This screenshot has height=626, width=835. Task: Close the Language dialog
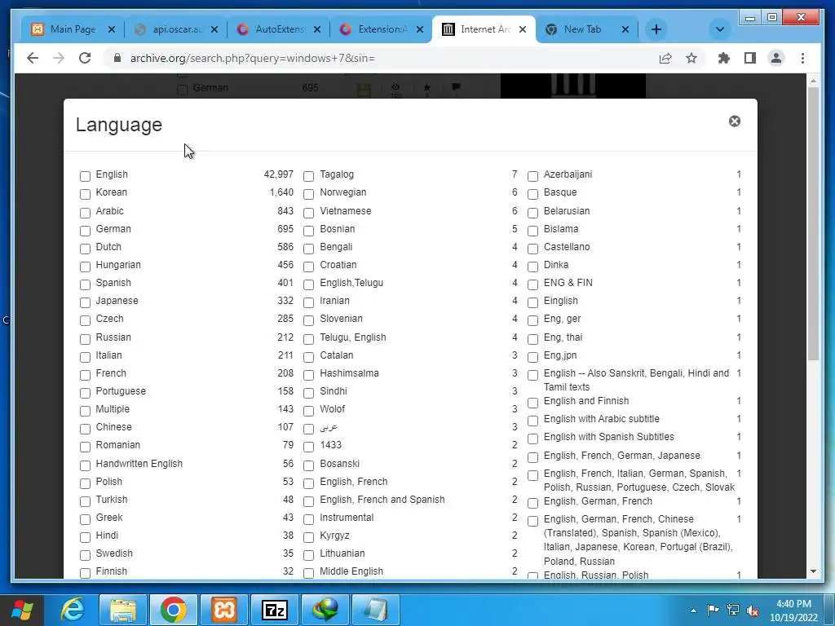735,121
